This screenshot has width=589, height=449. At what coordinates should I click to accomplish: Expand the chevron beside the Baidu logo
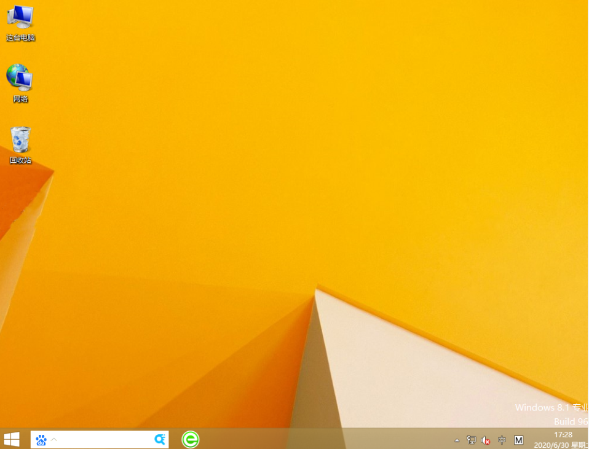(x=54, y=440)
